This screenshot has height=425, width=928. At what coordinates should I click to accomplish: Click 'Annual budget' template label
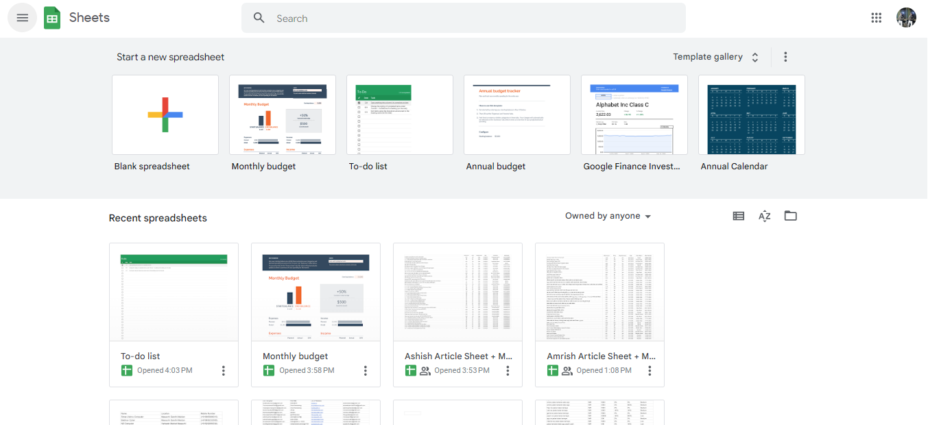tap(496, 167)
